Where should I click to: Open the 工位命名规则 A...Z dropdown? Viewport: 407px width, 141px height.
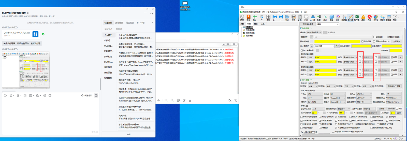click(318, 109)
